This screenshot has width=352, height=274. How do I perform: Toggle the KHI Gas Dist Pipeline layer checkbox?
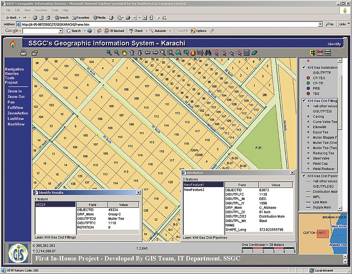pyautogui.click(x=304, y=176)
